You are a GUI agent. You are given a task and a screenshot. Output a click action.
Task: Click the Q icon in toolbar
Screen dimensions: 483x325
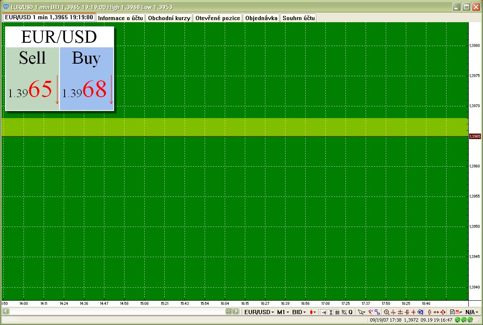click(351, 312)
